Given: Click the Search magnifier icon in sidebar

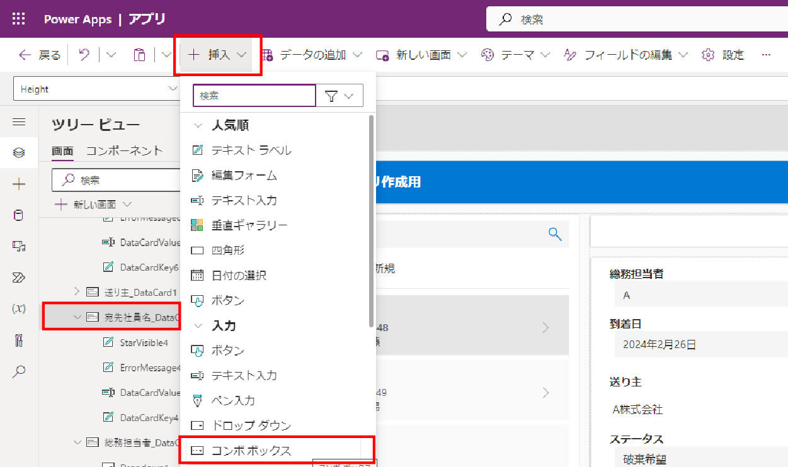Looking at the screenshot, I should (19, 371).
